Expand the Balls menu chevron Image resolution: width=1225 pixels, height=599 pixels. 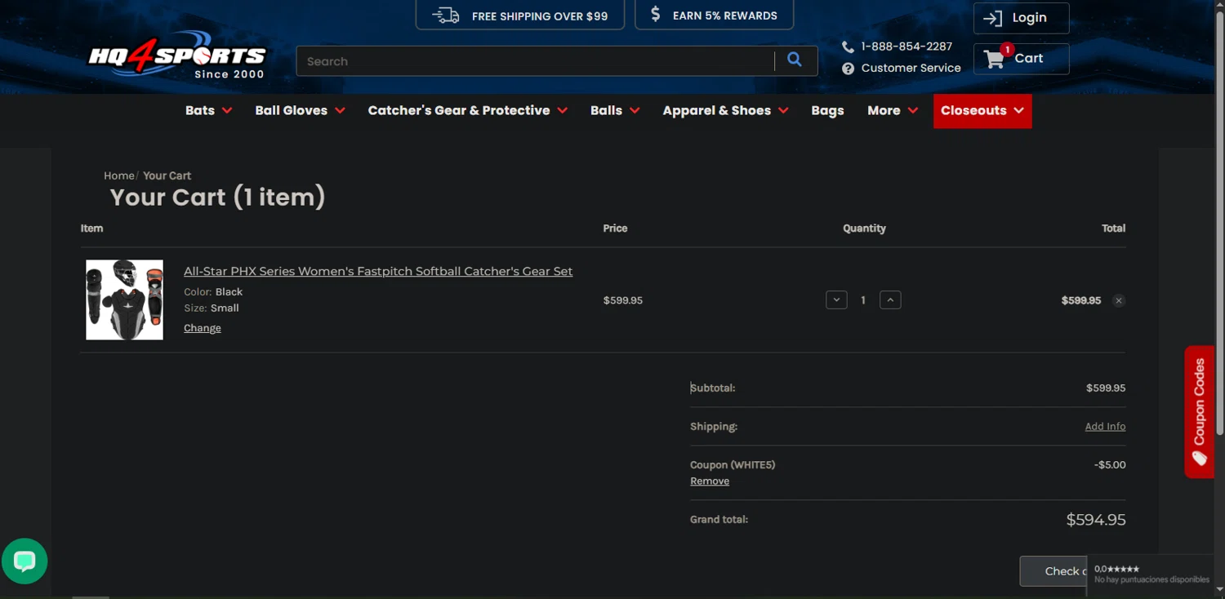click(x=635, y=111)
